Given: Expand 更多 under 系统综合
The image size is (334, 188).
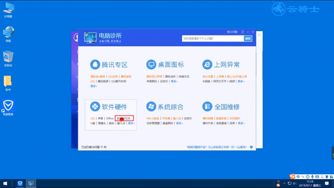Looking at the screenshot, I should 180,123.
